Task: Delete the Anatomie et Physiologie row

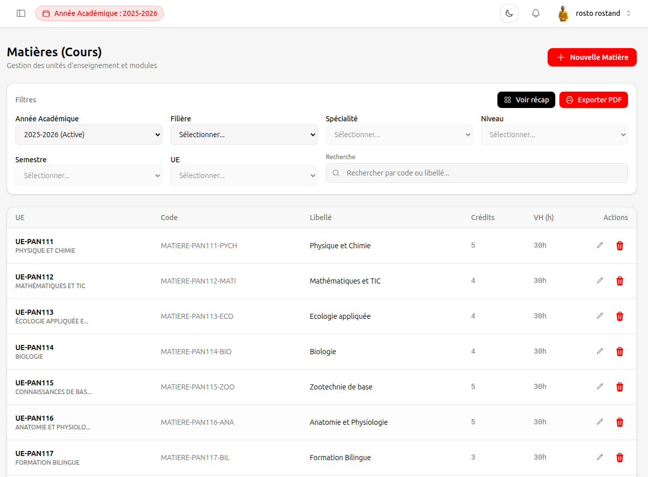Action: point(620,422)
